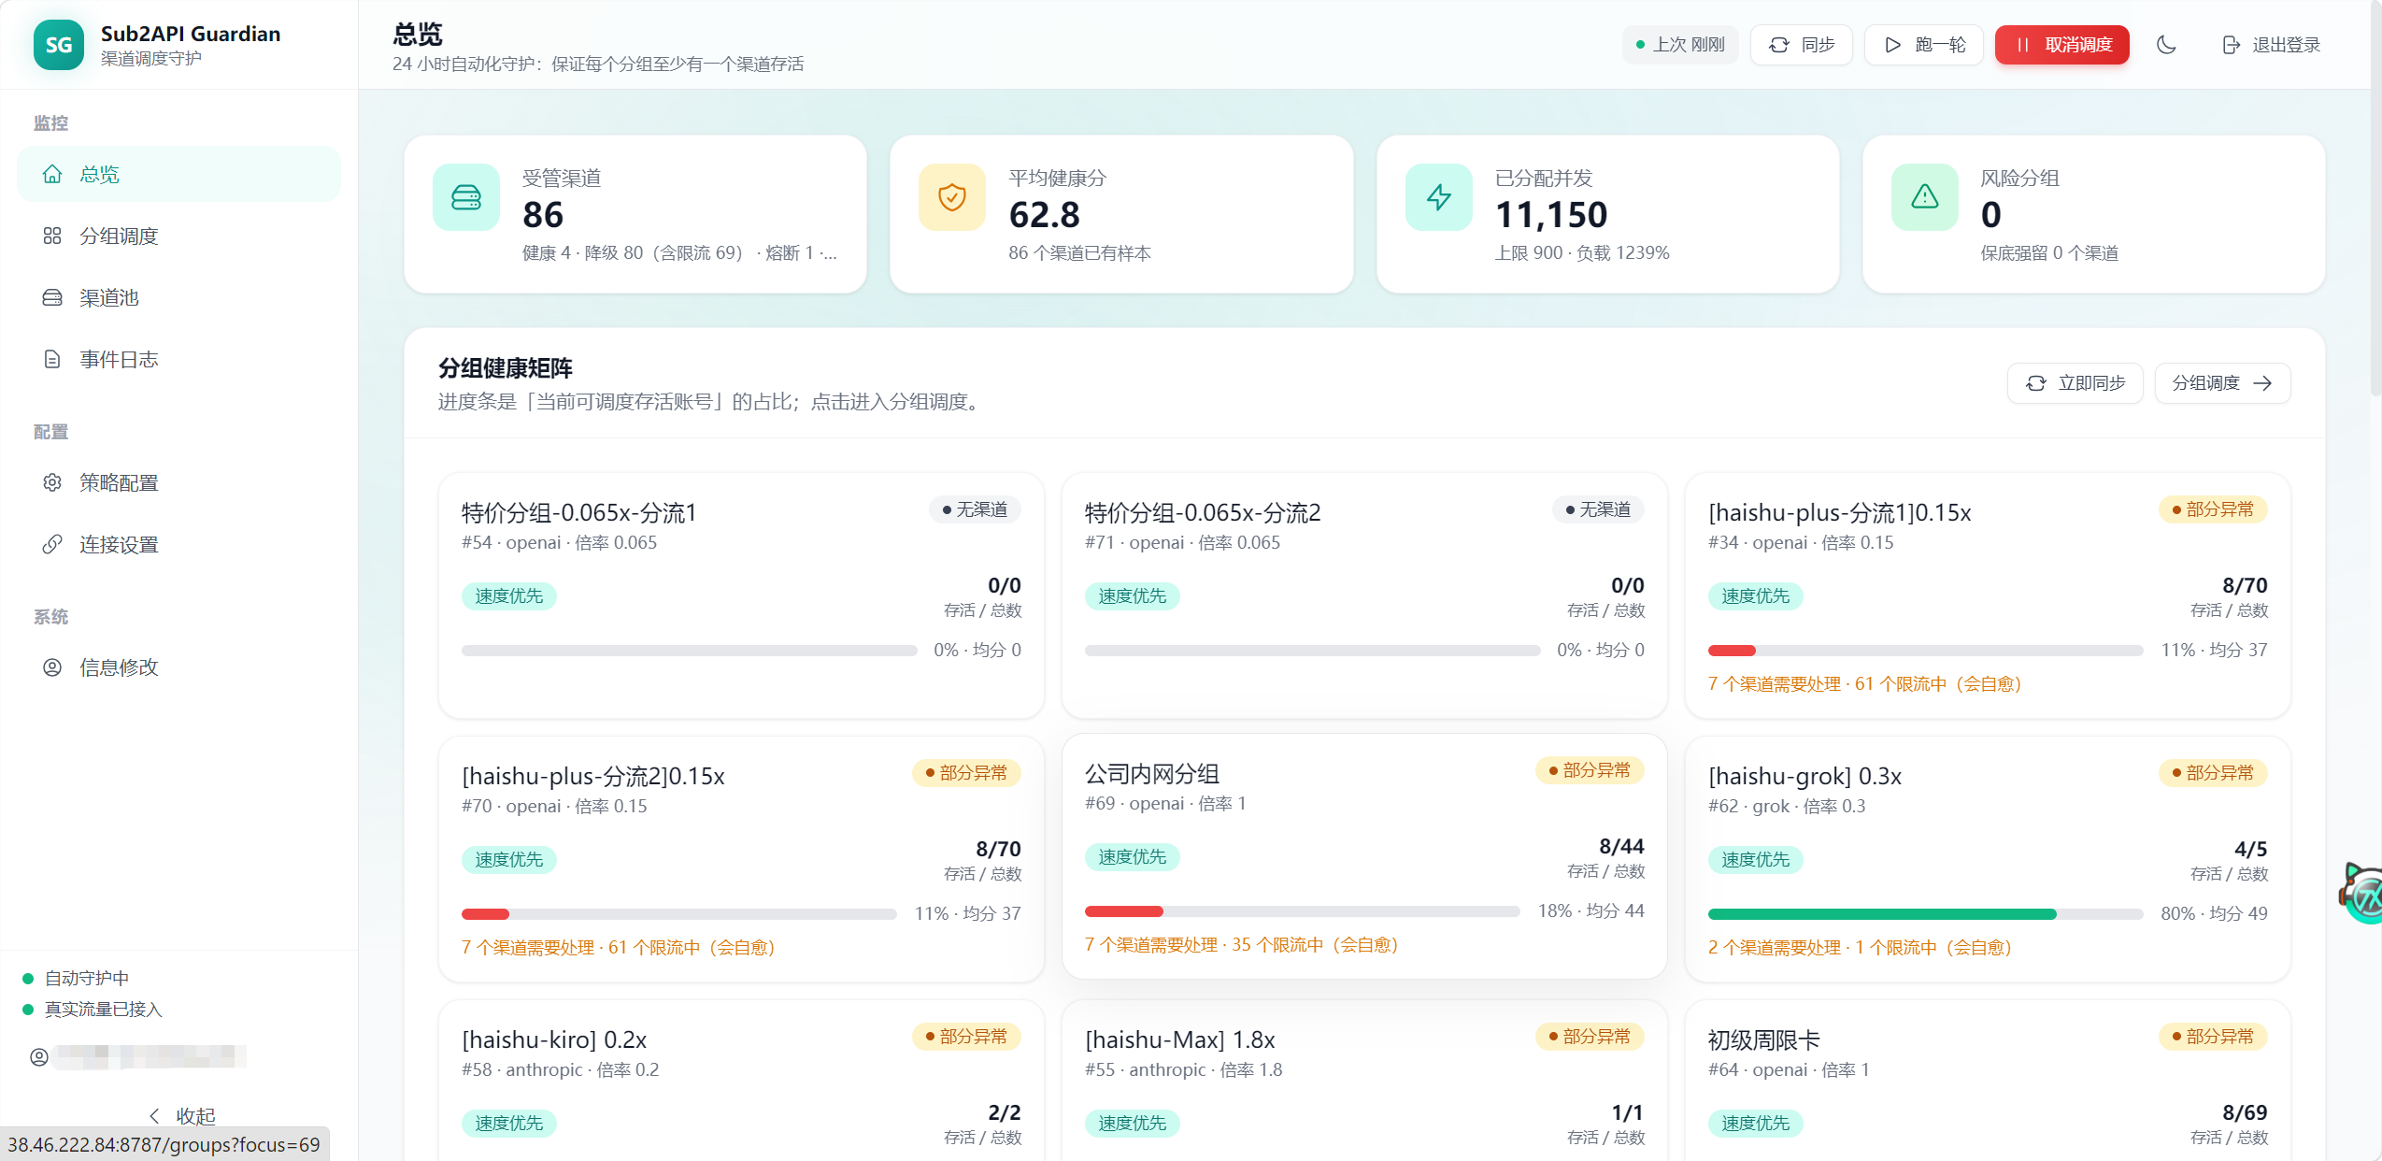Click the red 取消调度 button
The image size is (2382, 1161).
click(2062, 45)
